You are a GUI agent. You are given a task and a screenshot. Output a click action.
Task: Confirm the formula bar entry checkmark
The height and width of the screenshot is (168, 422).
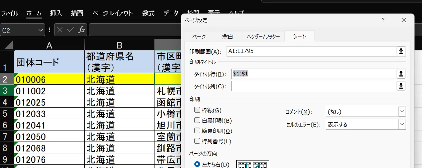click(71, 30)
